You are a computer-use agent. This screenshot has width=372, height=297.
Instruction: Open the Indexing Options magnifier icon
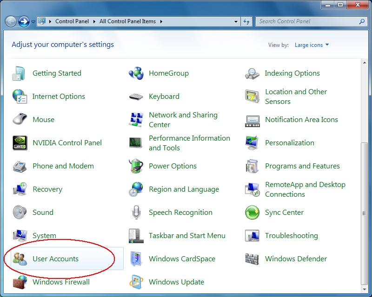click(252, 74)
